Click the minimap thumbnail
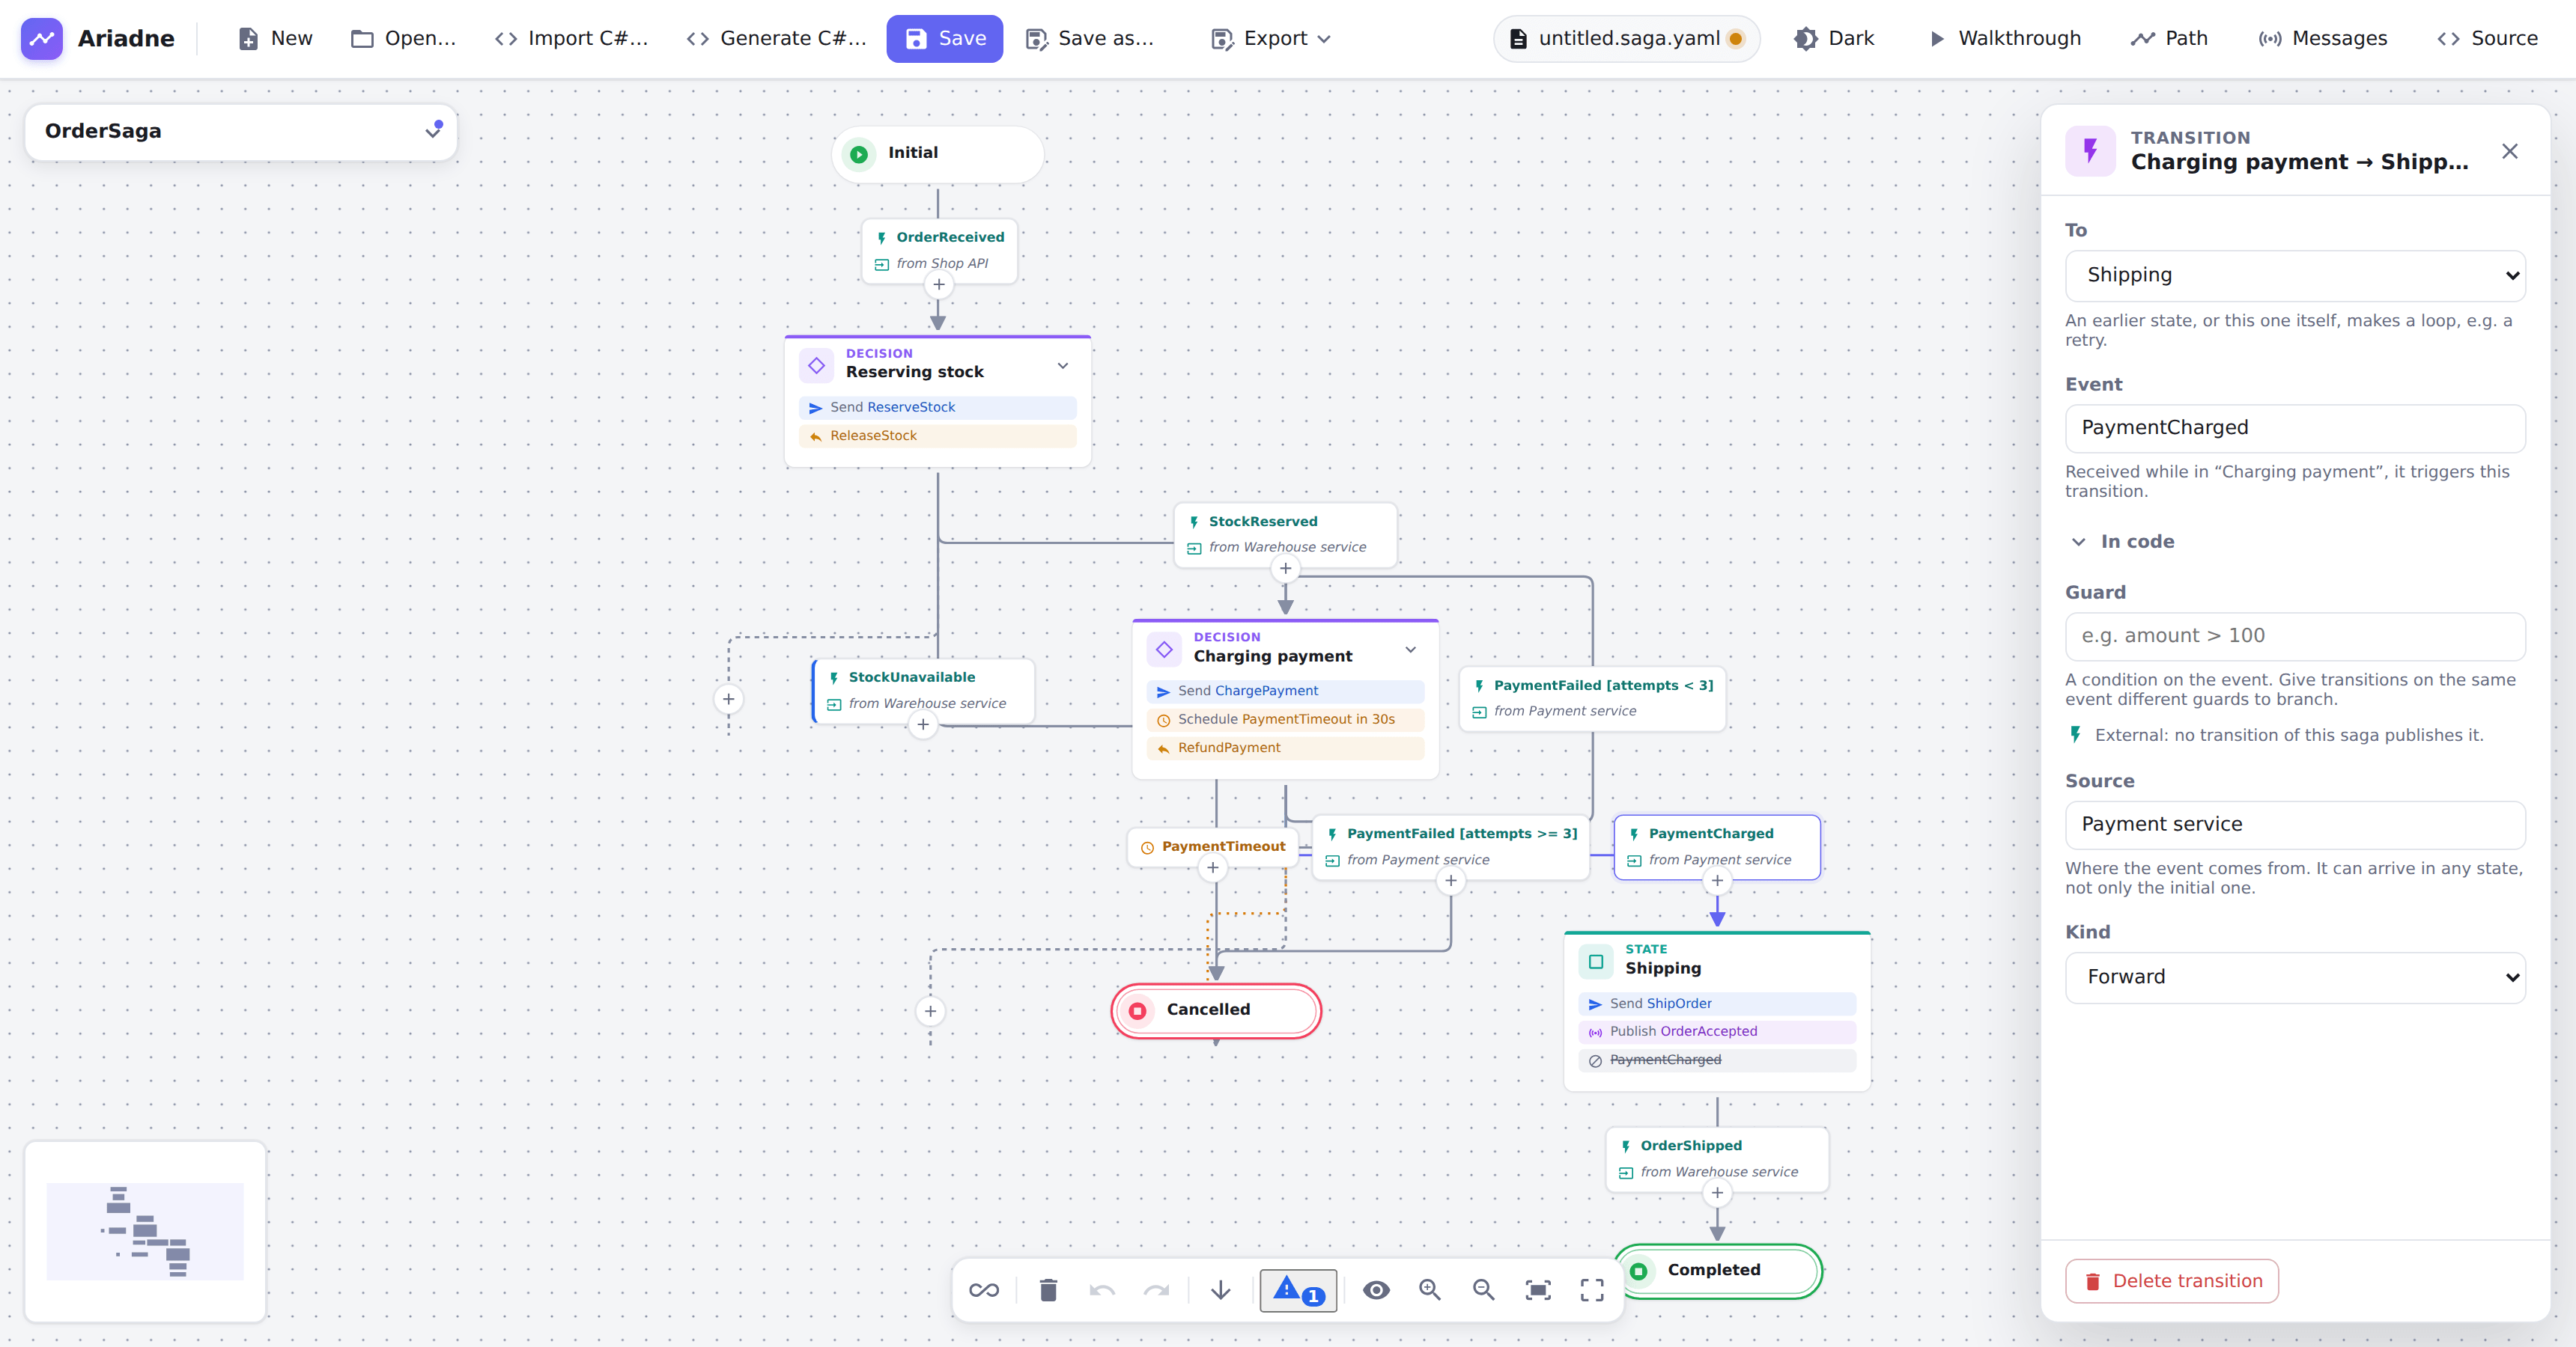 (145, 1231)
